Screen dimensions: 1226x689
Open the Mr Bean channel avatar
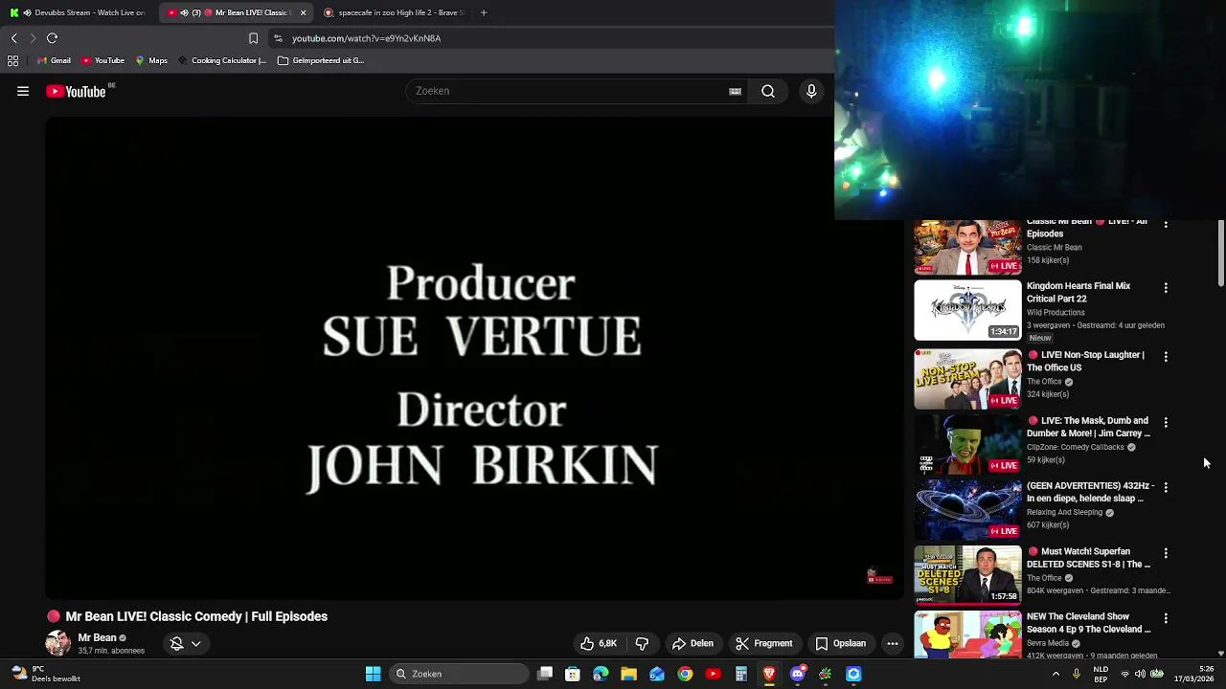58,643
